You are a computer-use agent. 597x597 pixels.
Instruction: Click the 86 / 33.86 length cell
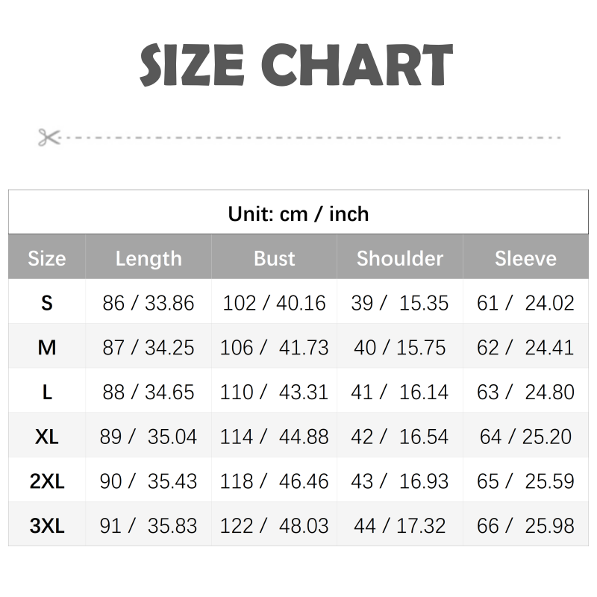pyautogui.click(x=149, y=303)
